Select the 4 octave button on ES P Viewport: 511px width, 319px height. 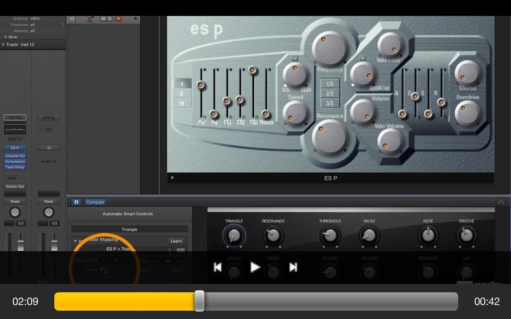(182, 84)
